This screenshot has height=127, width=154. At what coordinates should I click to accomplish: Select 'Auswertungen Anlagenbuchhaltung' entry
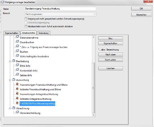click(x=39, y=94)
